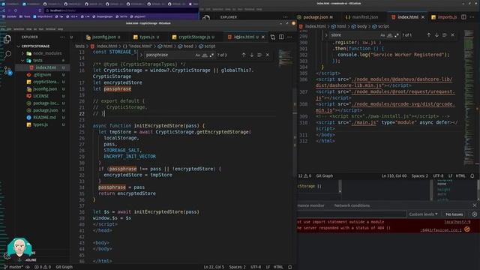Switch to manifest.json tab in right window
480x270 pixels.
point(364,17)
